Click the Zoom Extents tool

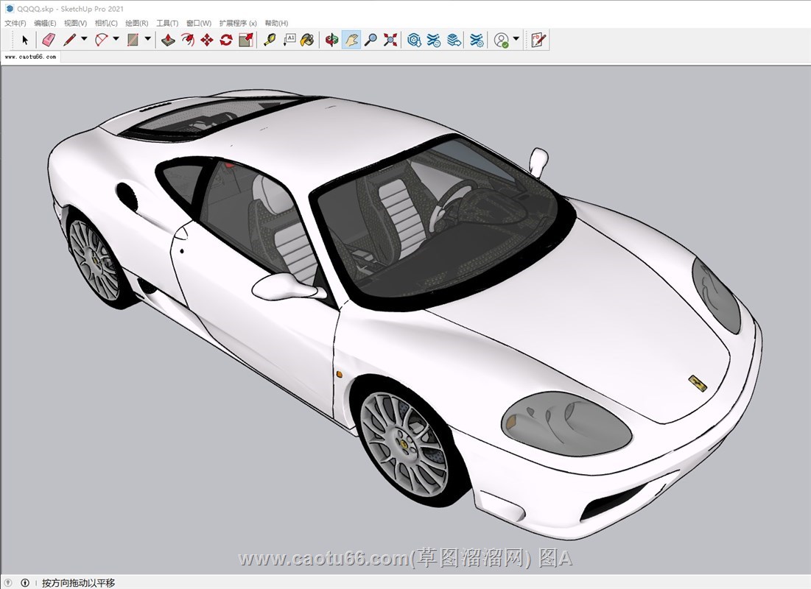coord(390,40)
